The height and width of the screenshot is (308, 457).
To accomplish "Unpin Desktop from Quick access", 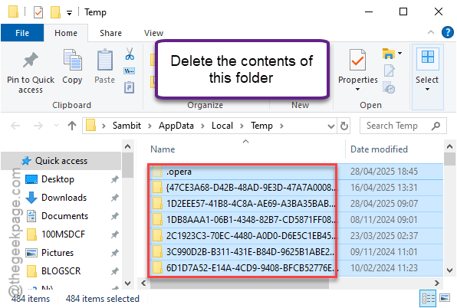I will (x=115, y=179).
